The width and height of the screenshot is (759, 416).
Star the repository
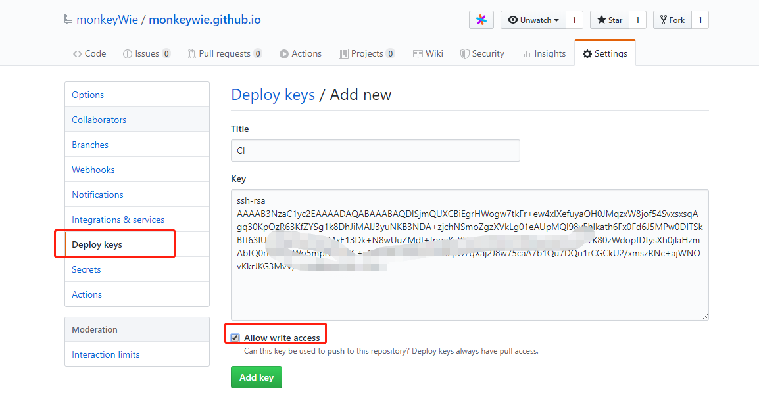609,20
